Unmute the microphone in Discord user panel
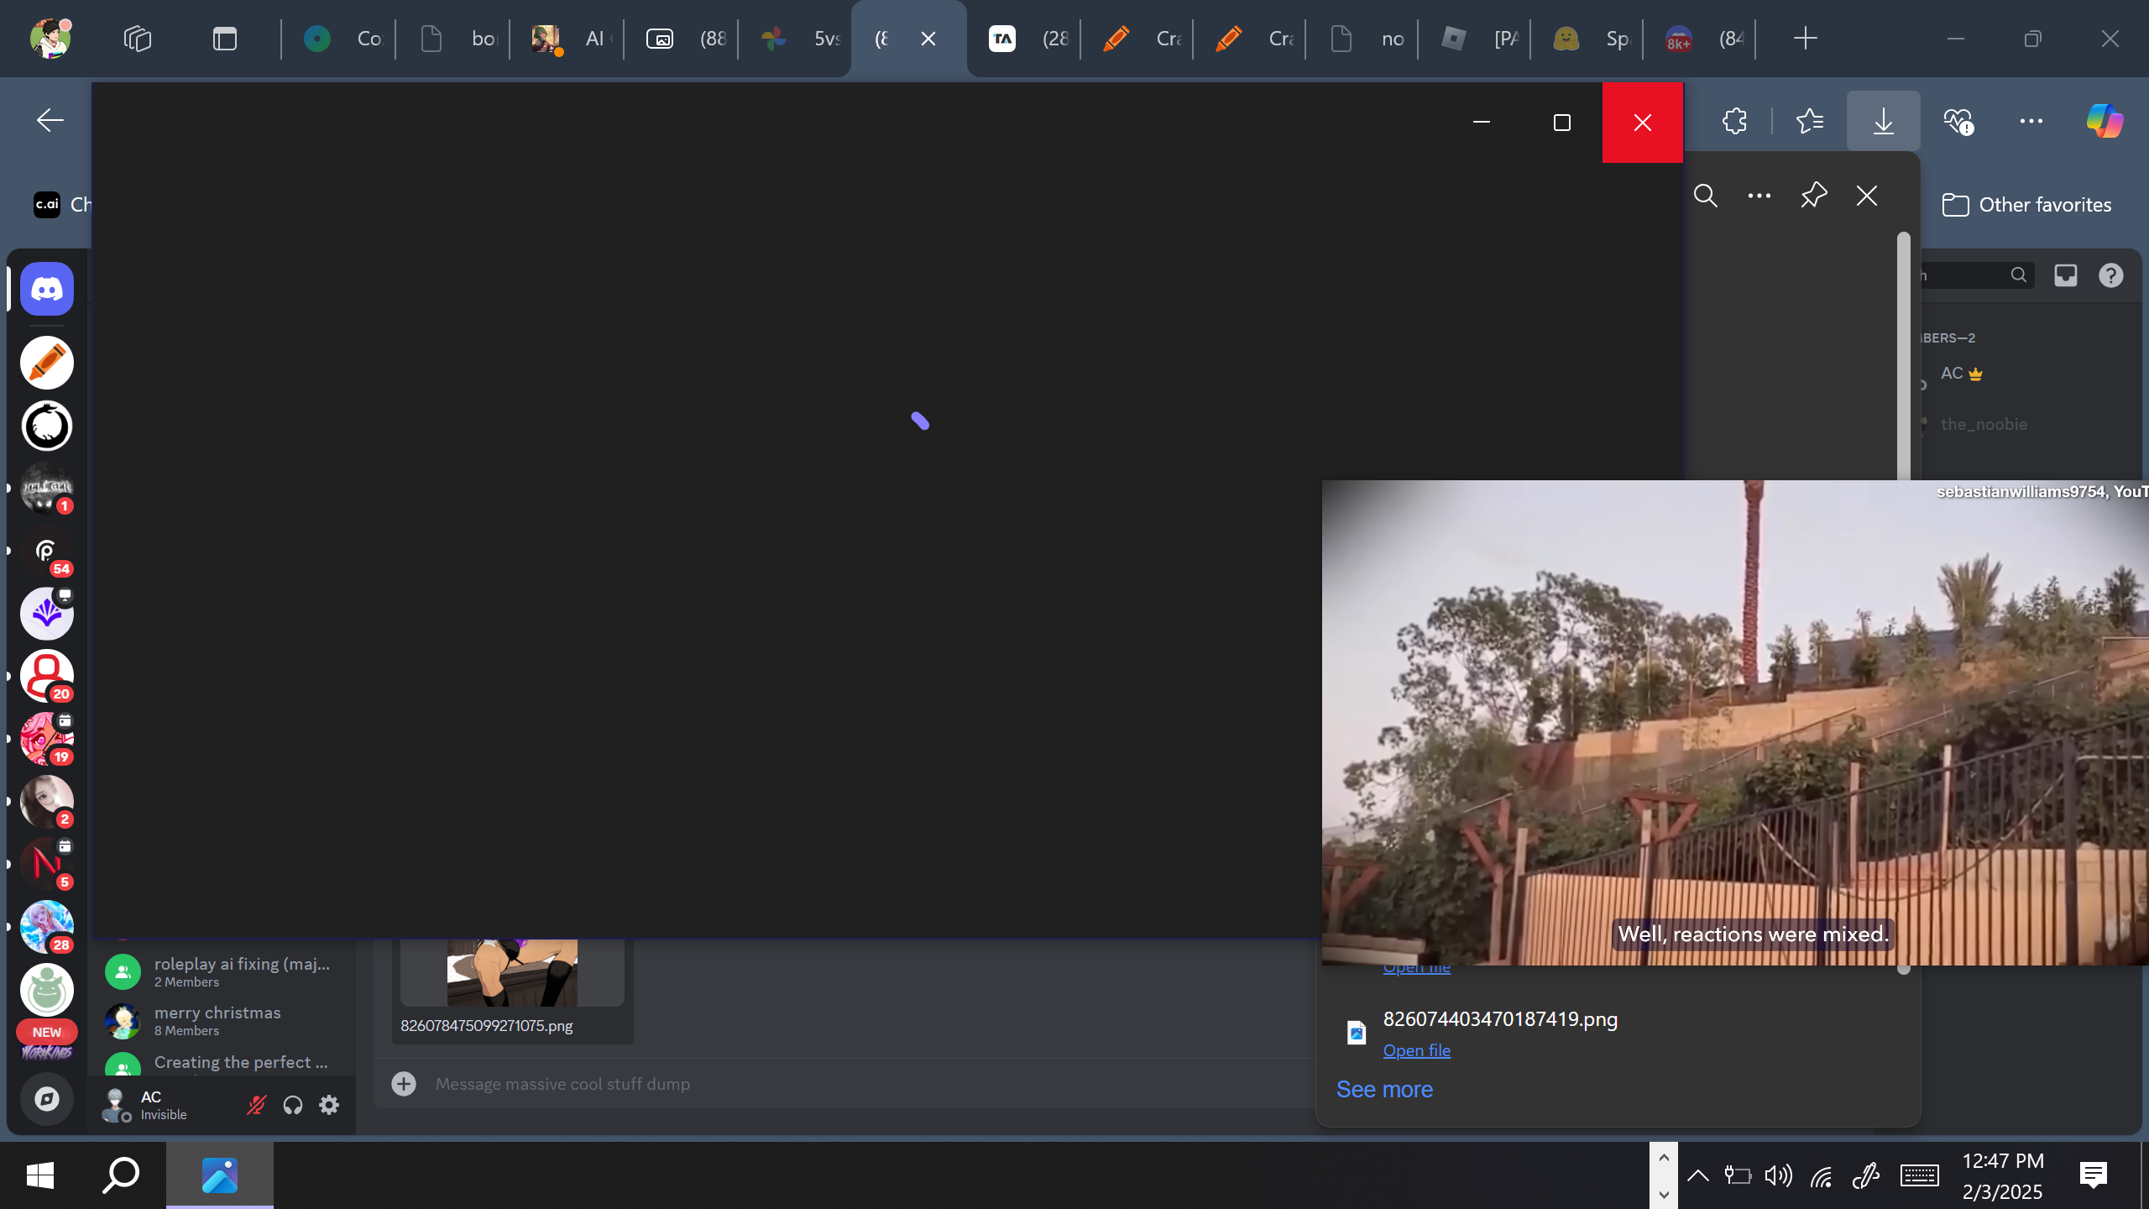This screenshot has width=2149, height=1209. pos(256,1105)
